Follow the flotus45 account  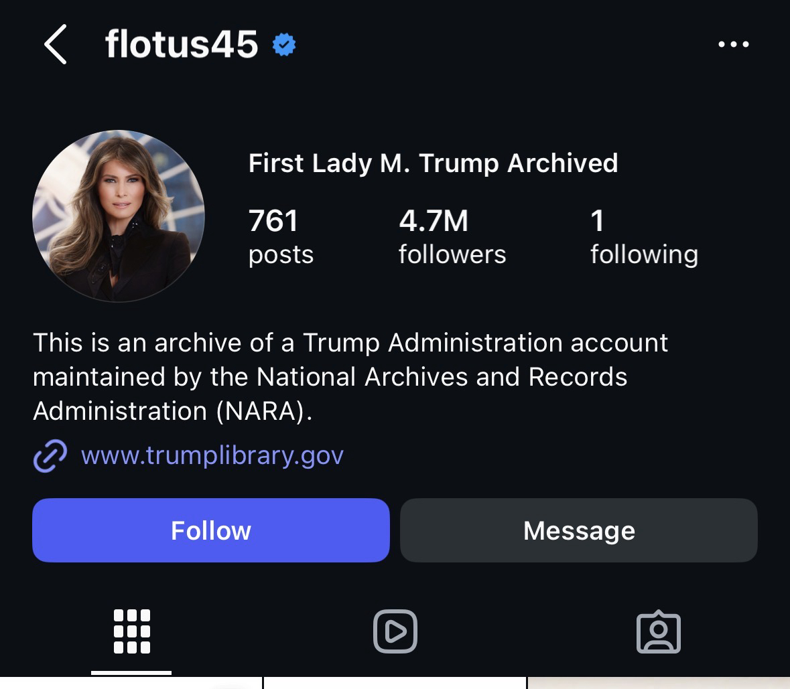[210, 530]
